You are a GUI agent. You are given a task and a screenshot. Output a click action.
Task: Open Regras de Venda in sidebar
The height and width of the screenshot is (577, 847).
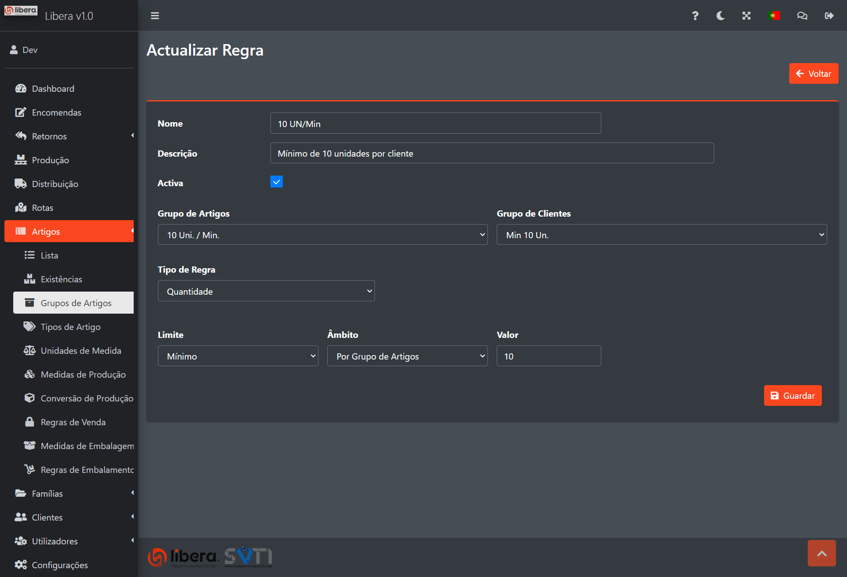click(73, 422)
